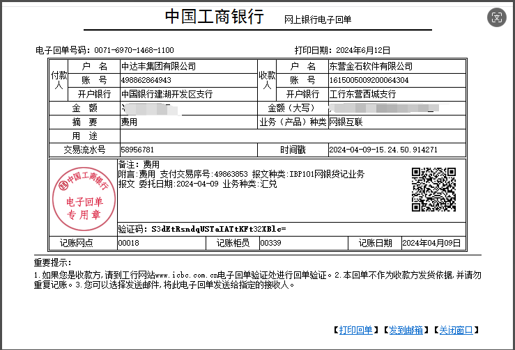Click the 交易流水号 label cell
The width and height of the screenshot is (515, 350).
coord(84,150)
